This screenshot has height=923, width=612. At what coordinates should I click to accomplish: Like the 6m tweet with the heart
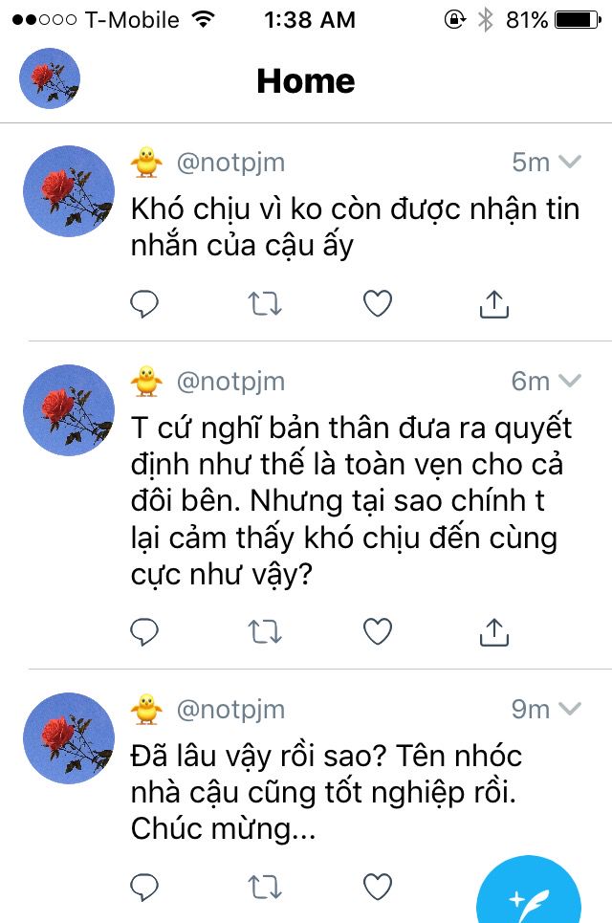[378, 631]
